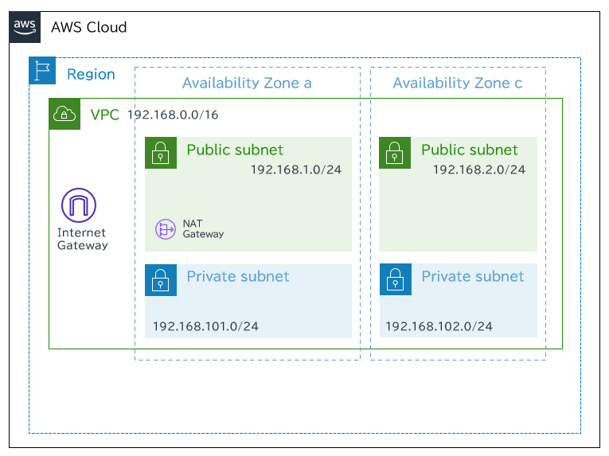Click Zone a private subnet lock icon
609x456 pixels.
(x=161, y=280)
